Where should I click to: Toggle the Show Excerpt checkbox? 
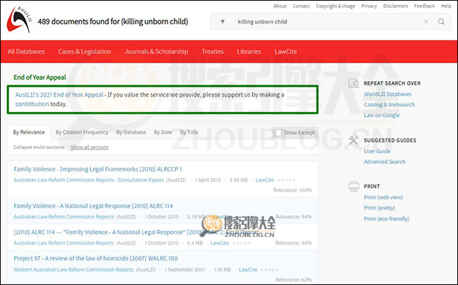pyautogui.click(x=278, y=132)
